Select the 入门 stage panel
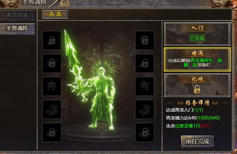 pos(197,34)
